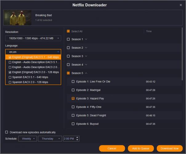The width and height of the screenshot is (186, 154).
Task: Click the 00:48:15 duration text
Action: [151, 115]
